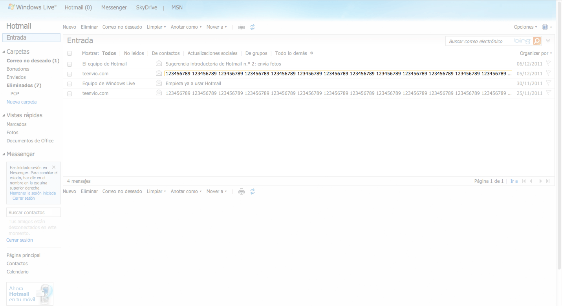This screenshot has height=306, width=562.
Task: Check the 'El equipo de Hotmail' message checkbox
Action: tap(70, 64)
